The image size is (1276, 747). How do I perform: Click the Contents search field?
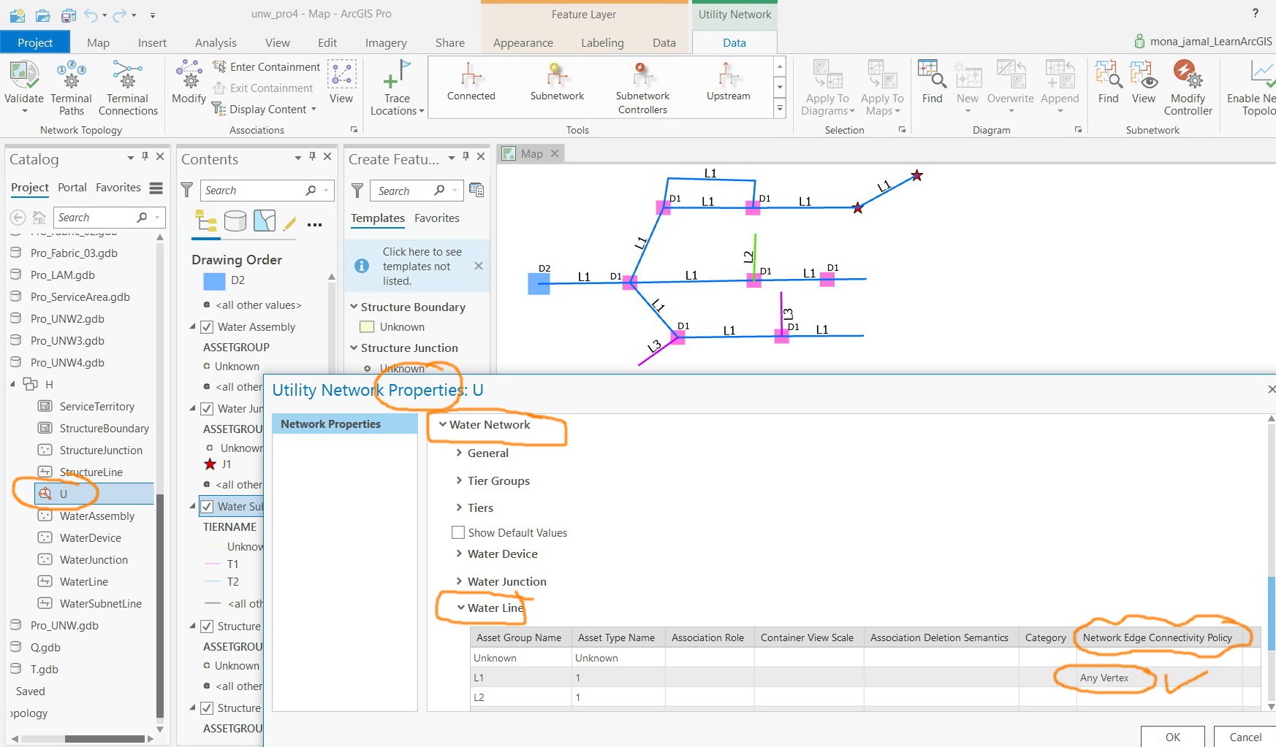(266, 190)
